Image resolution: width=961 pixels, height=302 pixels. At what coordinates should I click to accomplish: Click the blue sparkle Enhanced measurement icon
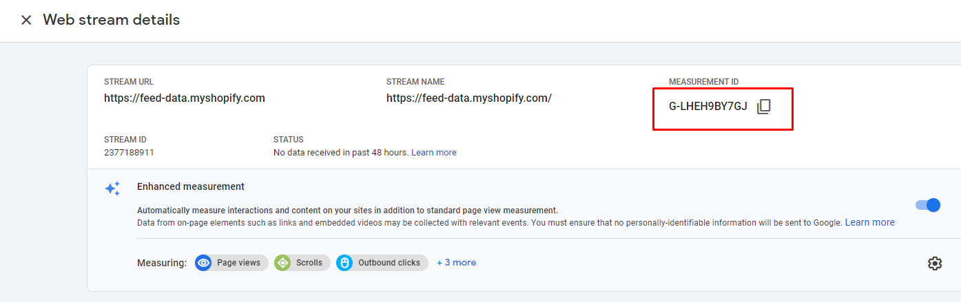click(112, 188)
